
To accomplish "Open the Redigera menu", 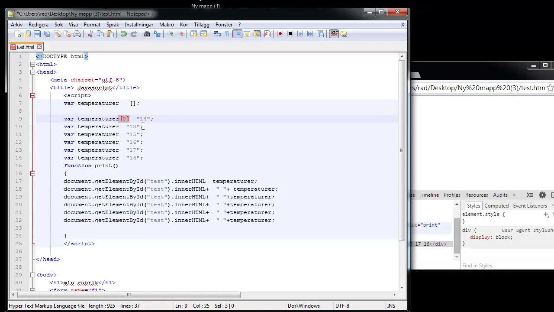I will [x=39, y=25].
